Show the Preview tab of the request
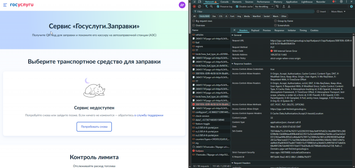Image resolution: width=355 pixels, height=168 pixels. 267,30
